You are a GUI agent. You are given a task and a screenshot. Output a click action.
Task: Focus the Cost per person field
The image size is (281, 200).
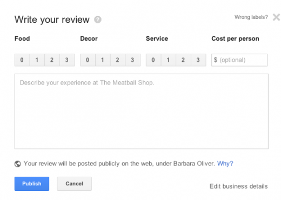pos(239,60)
